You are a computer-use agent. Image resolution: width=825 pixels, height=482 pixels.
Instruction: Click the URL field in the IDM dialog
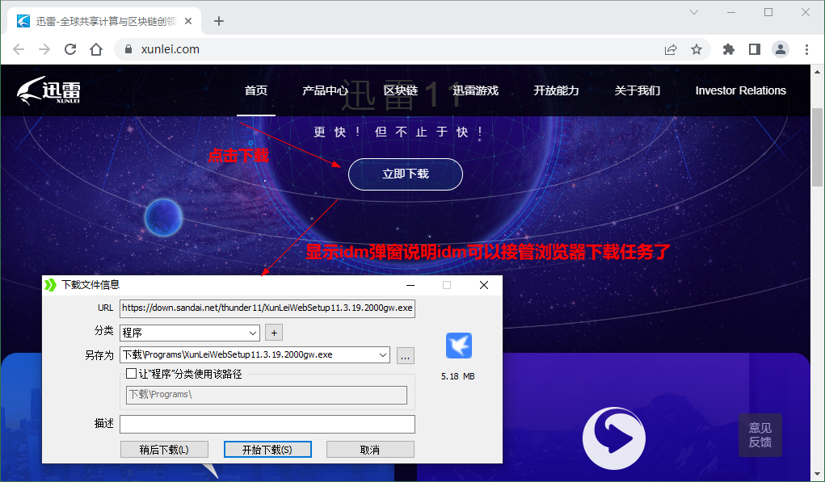[267, 308]
